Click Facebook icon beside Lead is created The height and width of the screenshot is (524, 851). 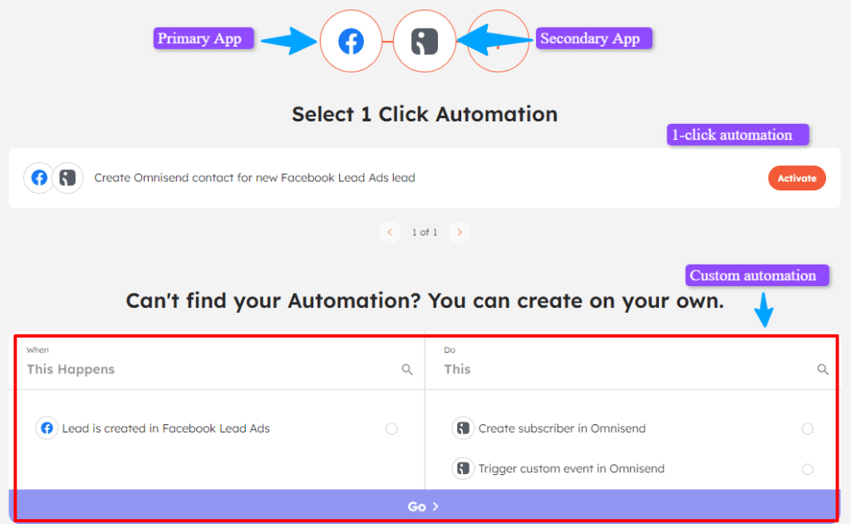tap(47, 428)
